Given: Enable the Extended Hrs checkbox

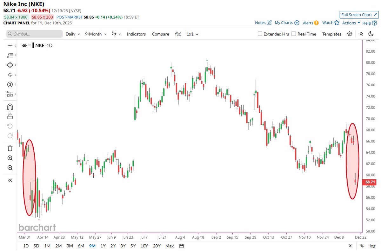Looking at the screenshot, I should (x=260, y=34).
